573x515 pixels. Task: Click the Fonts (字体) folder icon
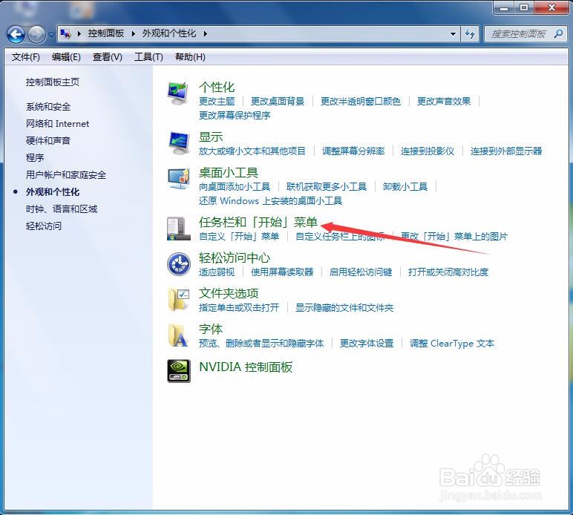pos(178,335)
